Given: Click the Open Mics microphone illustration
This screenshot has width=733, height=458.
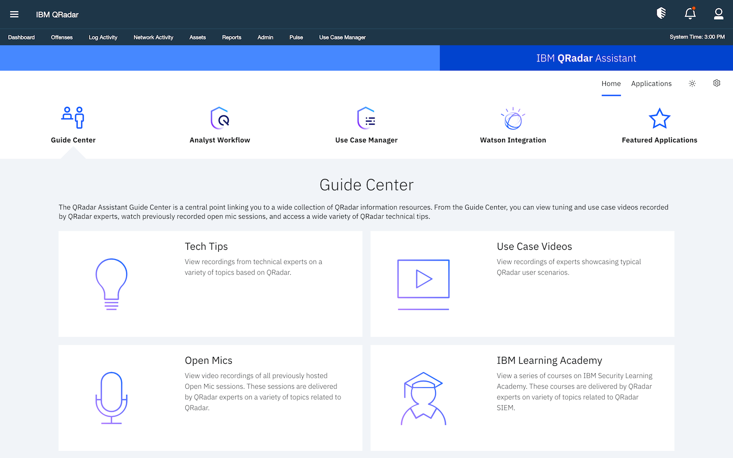Looking at the screenshot, I should tap(111, 397).
